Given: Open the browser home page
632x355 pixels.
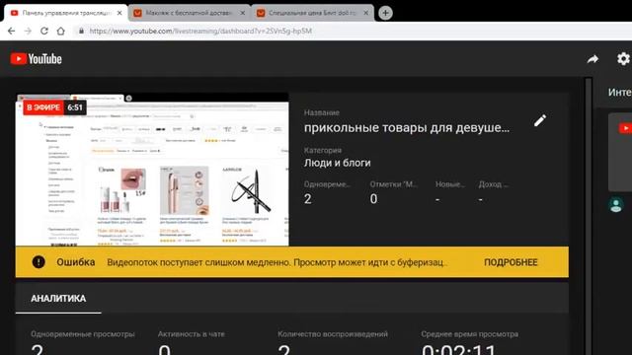Looking at the screenshot, I should point(60,31).
